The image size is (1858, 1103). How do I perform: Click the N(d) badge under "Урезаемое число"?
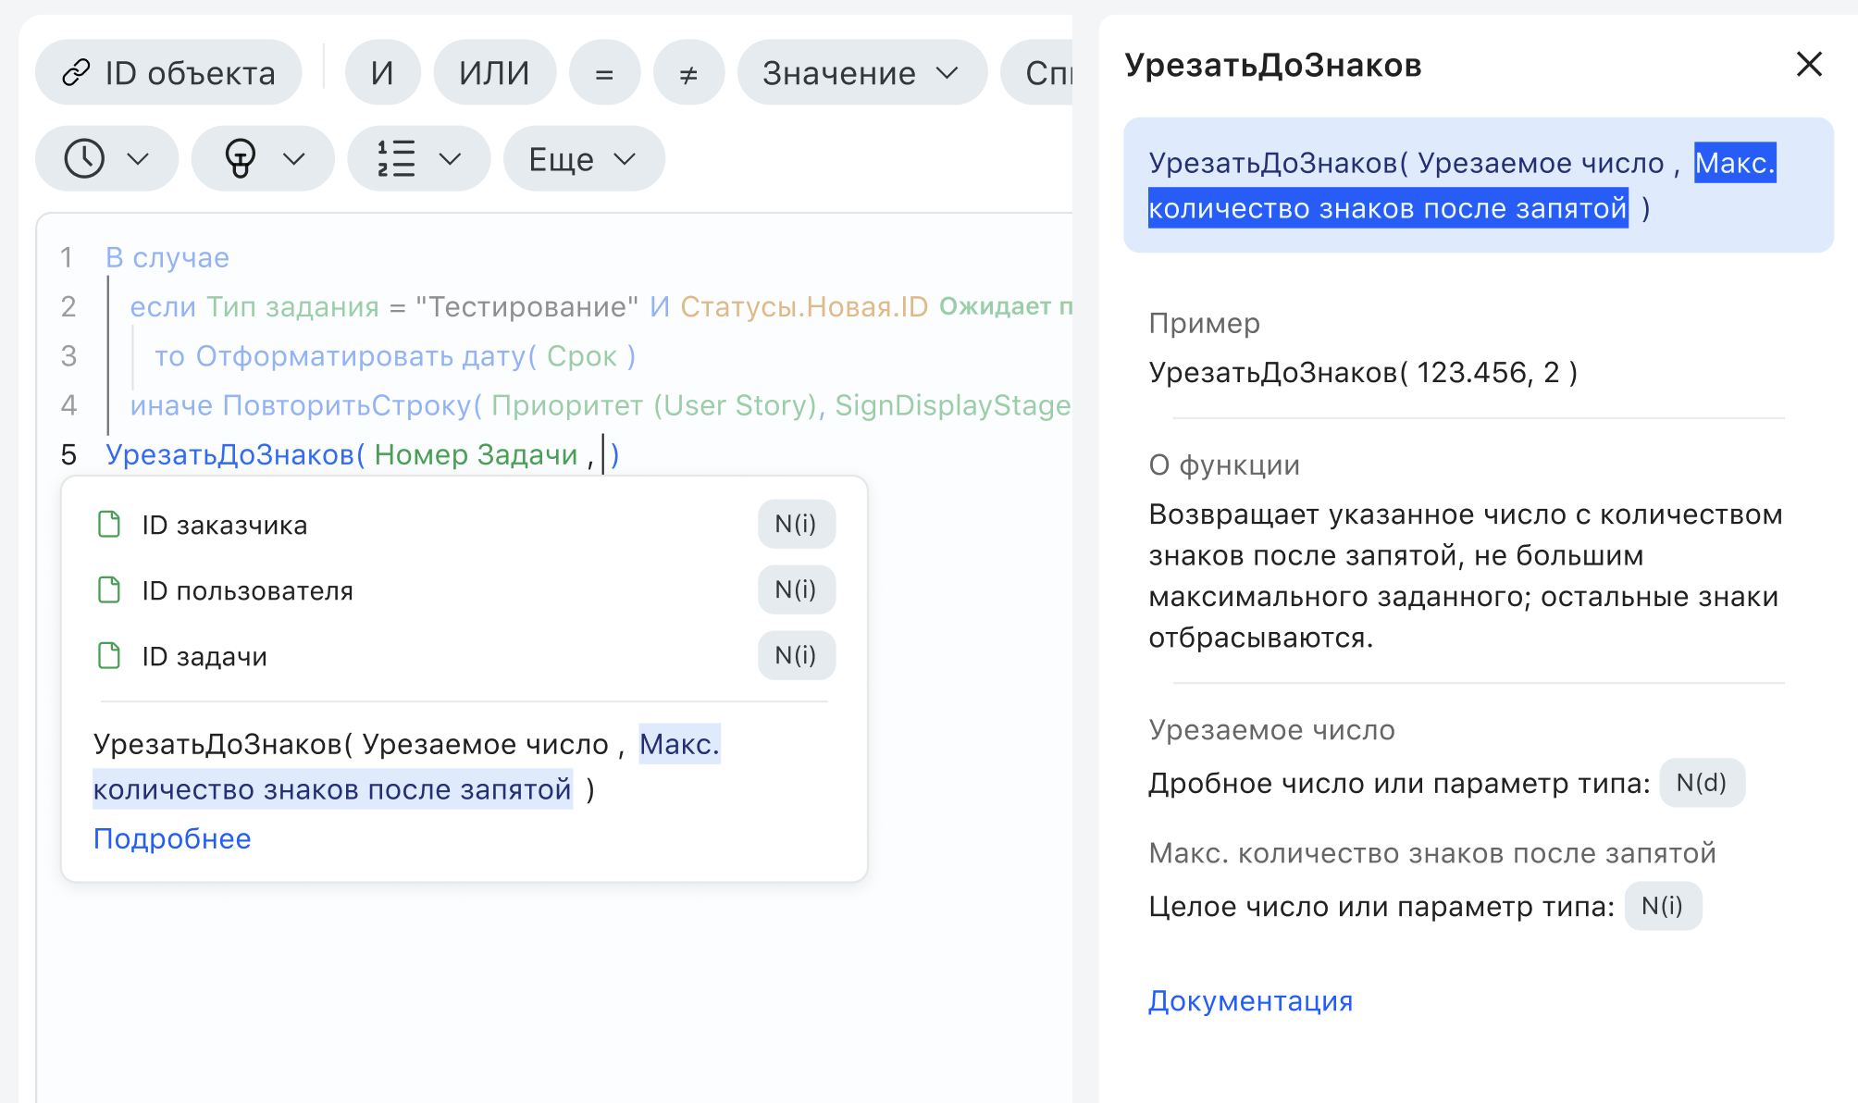(1701, 783)
